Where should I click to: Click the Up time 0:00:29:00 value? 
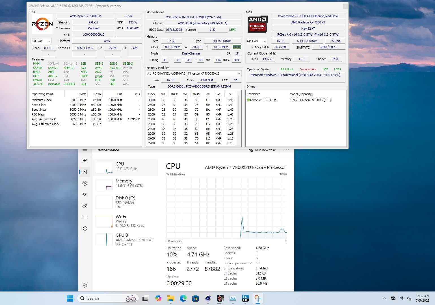tap(179, 283)
